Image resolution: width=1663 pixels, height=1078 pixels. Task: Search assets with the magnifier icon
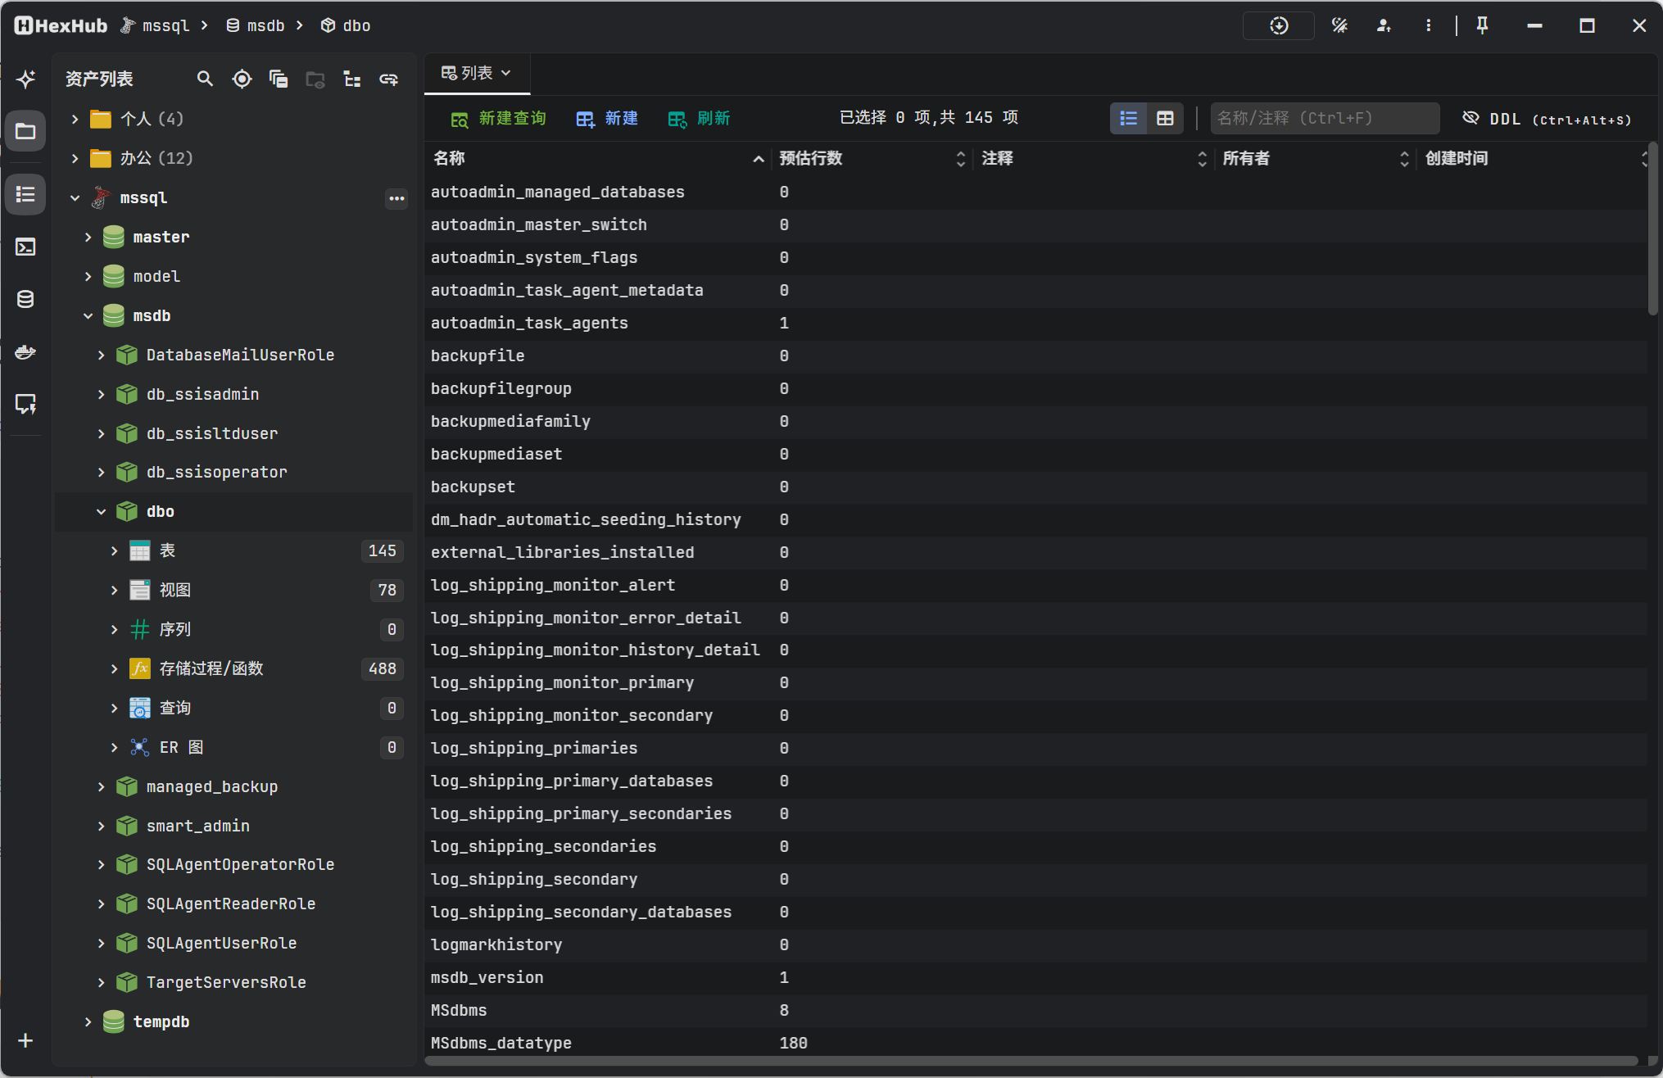click(x=205, y=79)
